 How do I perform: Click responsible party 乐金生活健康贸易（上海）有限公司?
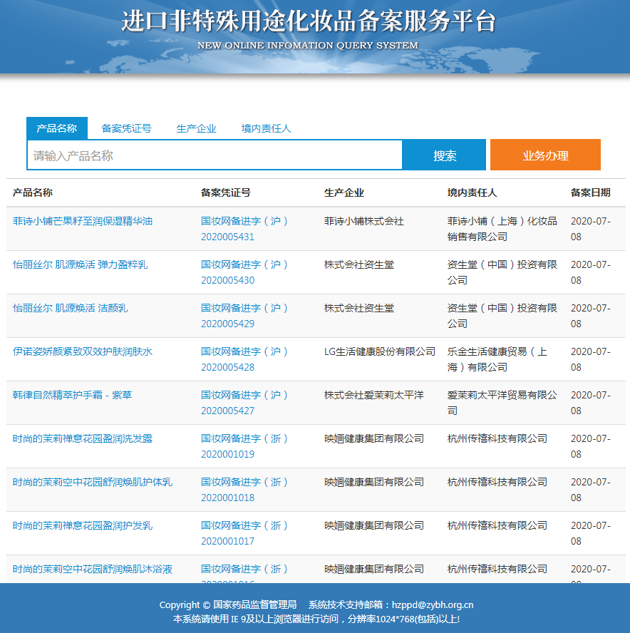pos(497,359)
